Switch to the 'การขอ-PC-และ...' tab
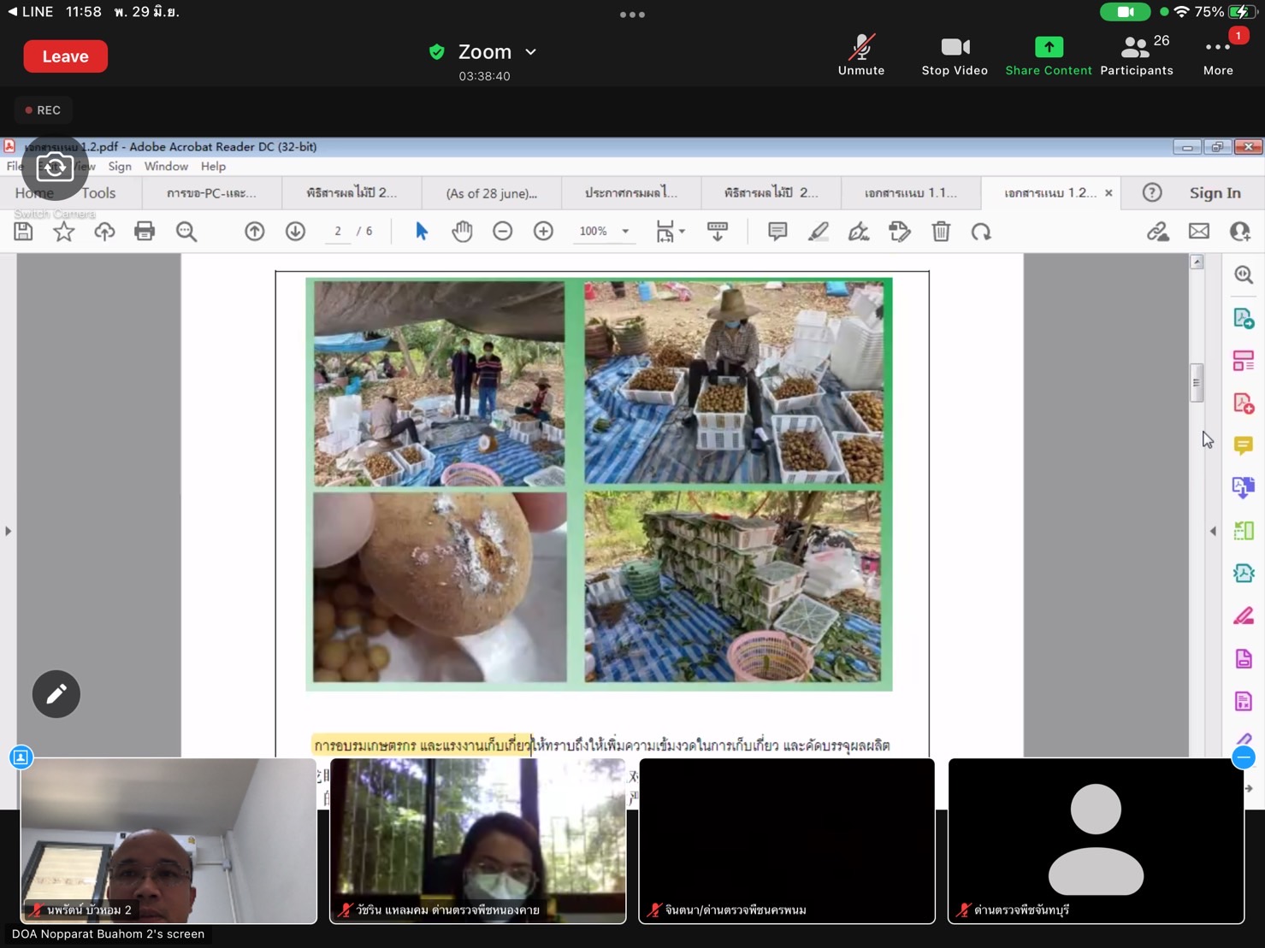Viewport: 1265px width, 948px height. pos(211,193)
